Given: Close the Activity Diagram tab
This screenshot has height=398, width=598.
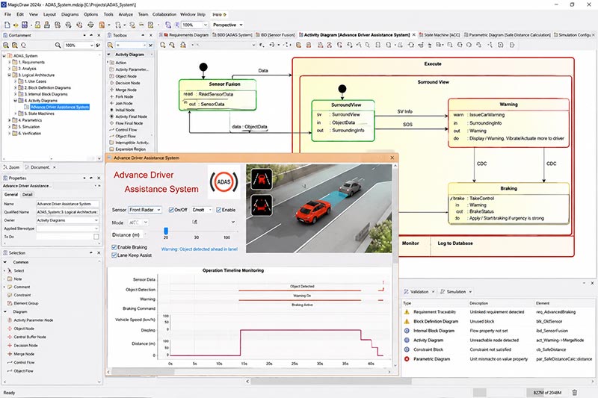Looking at the screenshot, I should [414, 34].
